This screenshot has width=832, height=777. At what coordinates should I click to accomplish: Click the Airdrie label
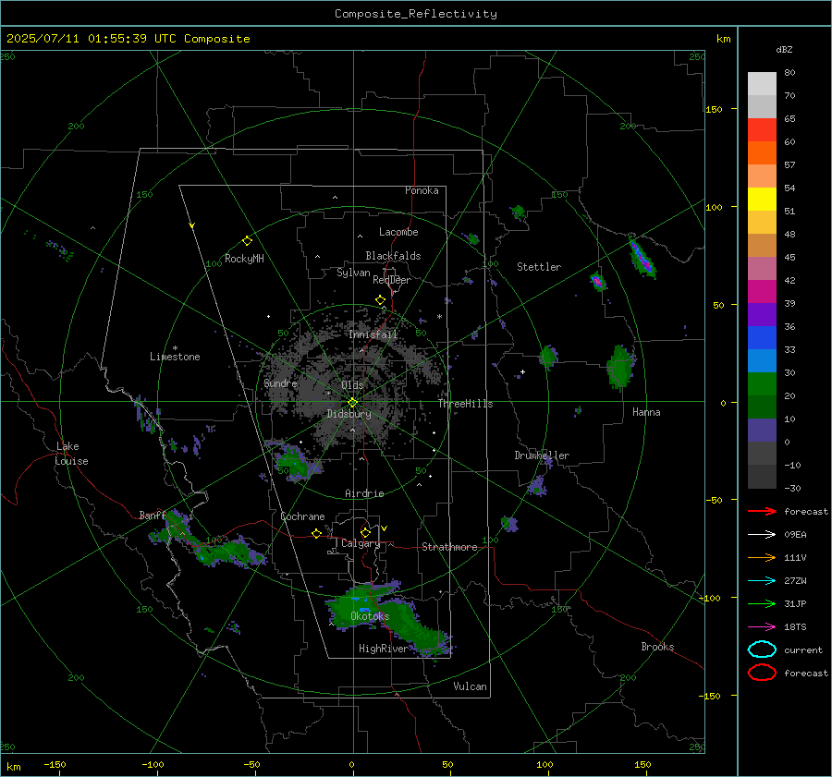[364, 493]
